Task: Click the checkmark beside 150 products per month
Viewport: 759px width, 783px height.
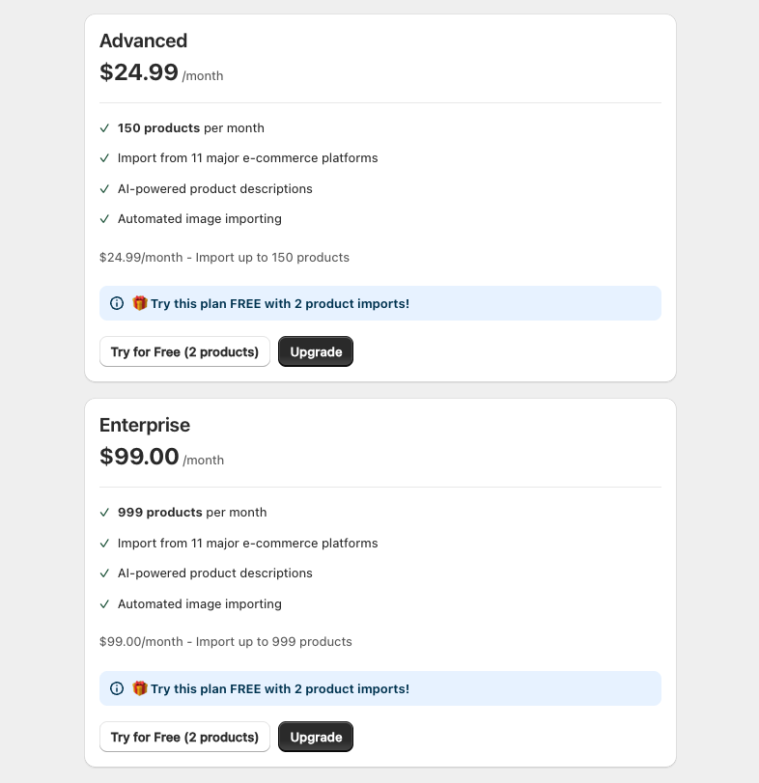Action: pos(104,127)
